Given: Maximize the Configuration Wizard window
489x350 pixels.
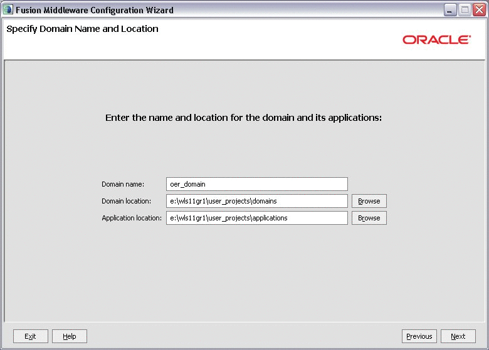Looking at the screenshot, I should coord(465,10).
